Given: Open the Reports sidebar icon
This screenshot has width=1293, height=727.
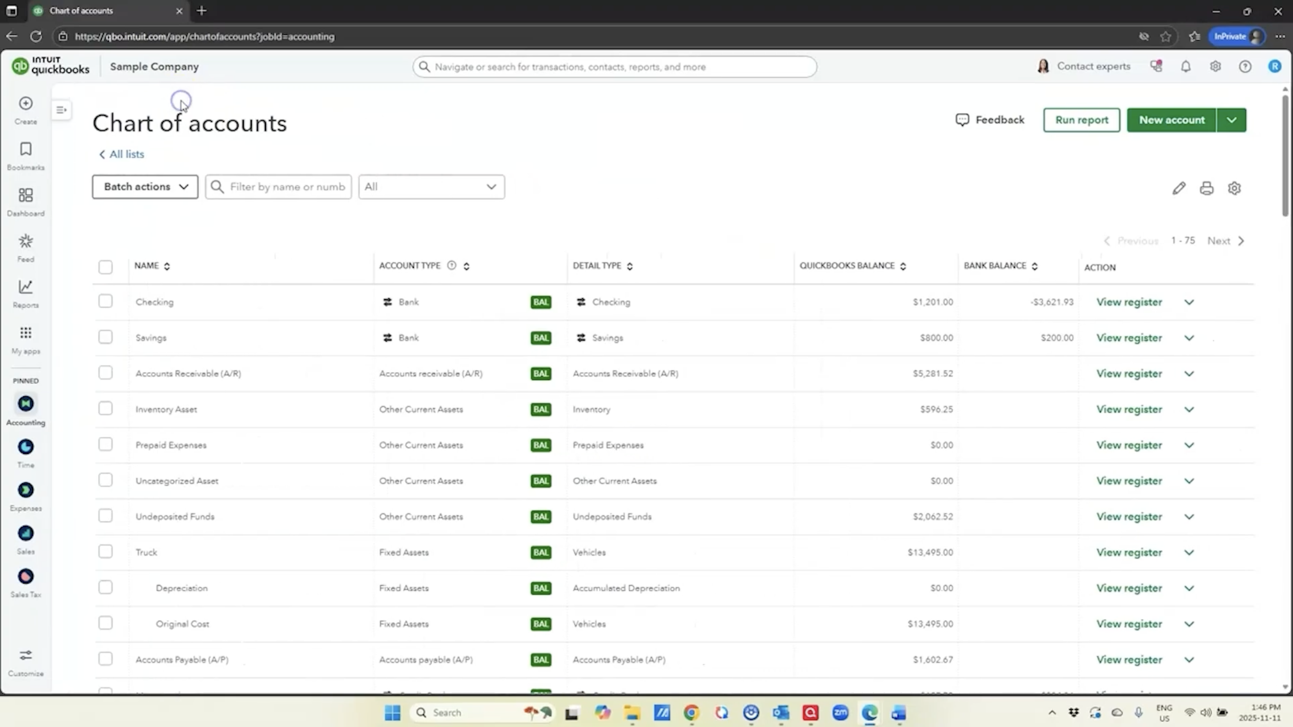Looking at the screenshot, I should pos(26,287).
